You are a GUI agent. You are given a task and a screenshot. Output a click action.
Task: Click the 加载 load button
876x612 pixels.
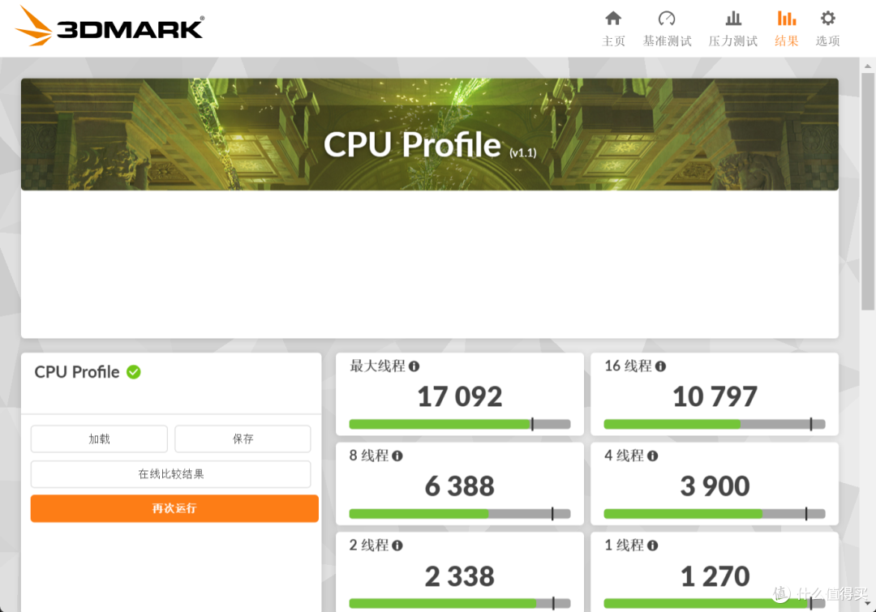pyautogui.click(x=99, y=439)
